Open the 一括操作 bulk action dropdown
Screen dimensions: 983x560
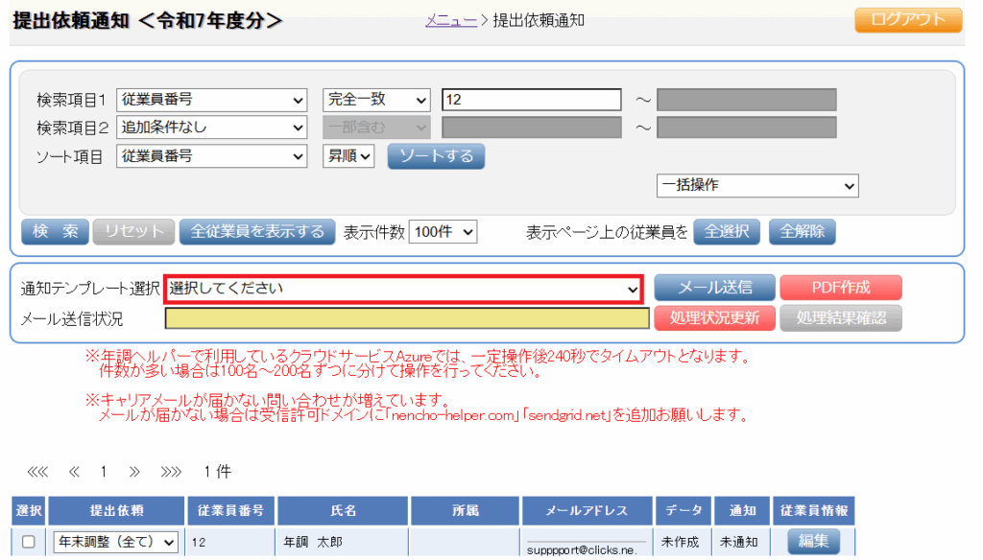pyautogui.click(x=756, y=185)
